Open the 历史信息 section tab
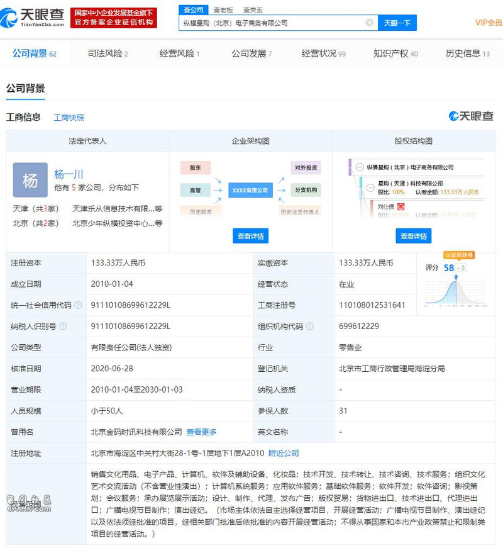503x548 pixels. click(x=467, y=53)
